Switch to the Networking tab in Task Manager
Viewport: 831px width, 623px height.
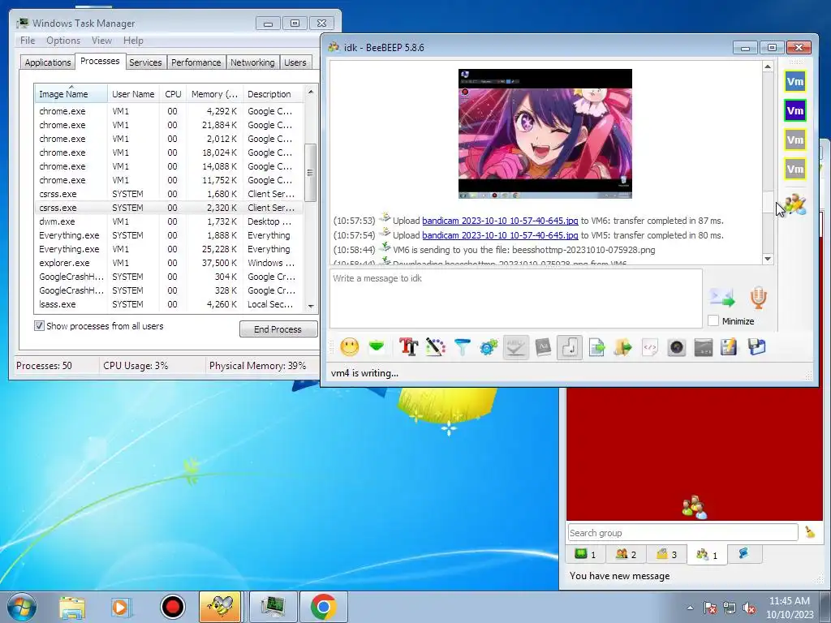[252, 62]
